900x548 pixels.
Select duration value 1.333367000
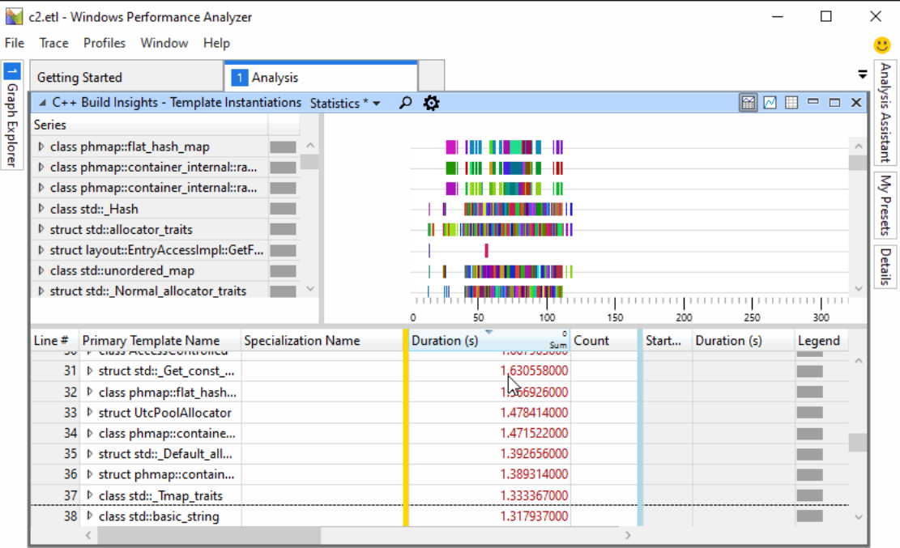[x=534, y=495]
